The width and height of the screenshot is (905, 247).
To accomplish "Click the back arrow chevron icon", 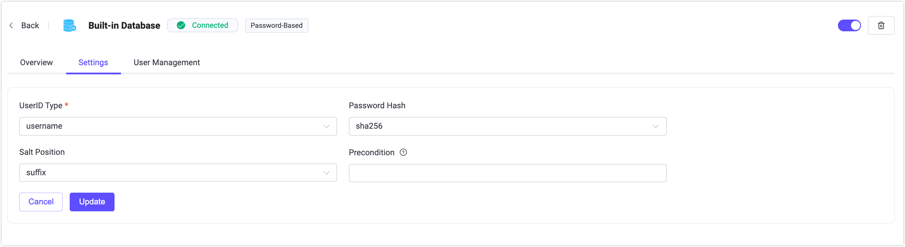I will 11,26.
